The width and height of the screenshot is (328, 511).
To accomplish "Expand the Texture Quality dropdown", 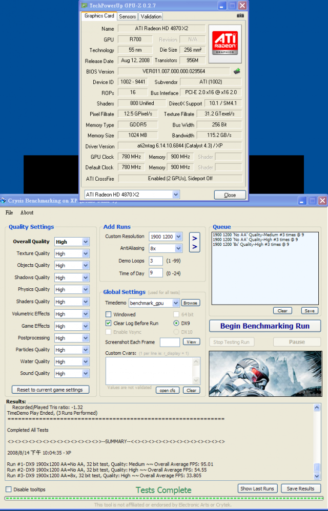I will 86,253.
